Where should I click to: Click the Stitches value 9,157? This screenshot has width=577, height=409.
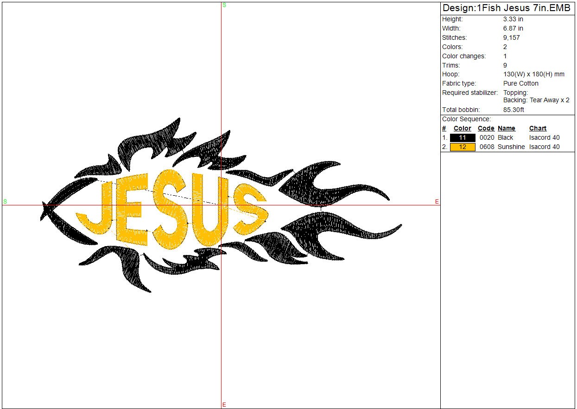point(511,37)
